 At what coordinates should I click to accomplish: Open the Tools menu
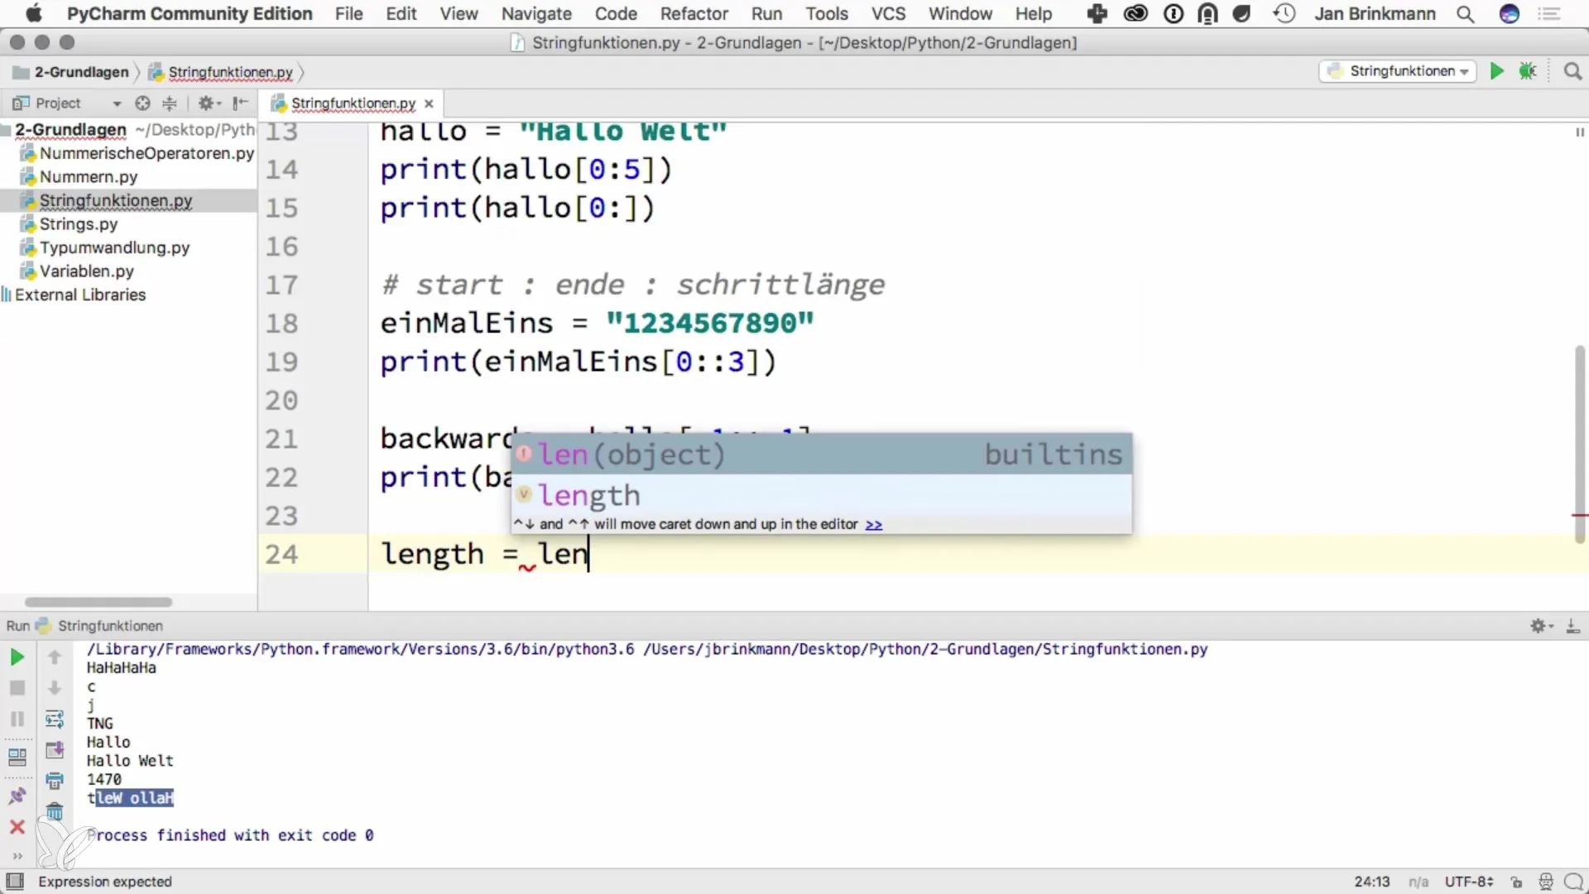827,14
